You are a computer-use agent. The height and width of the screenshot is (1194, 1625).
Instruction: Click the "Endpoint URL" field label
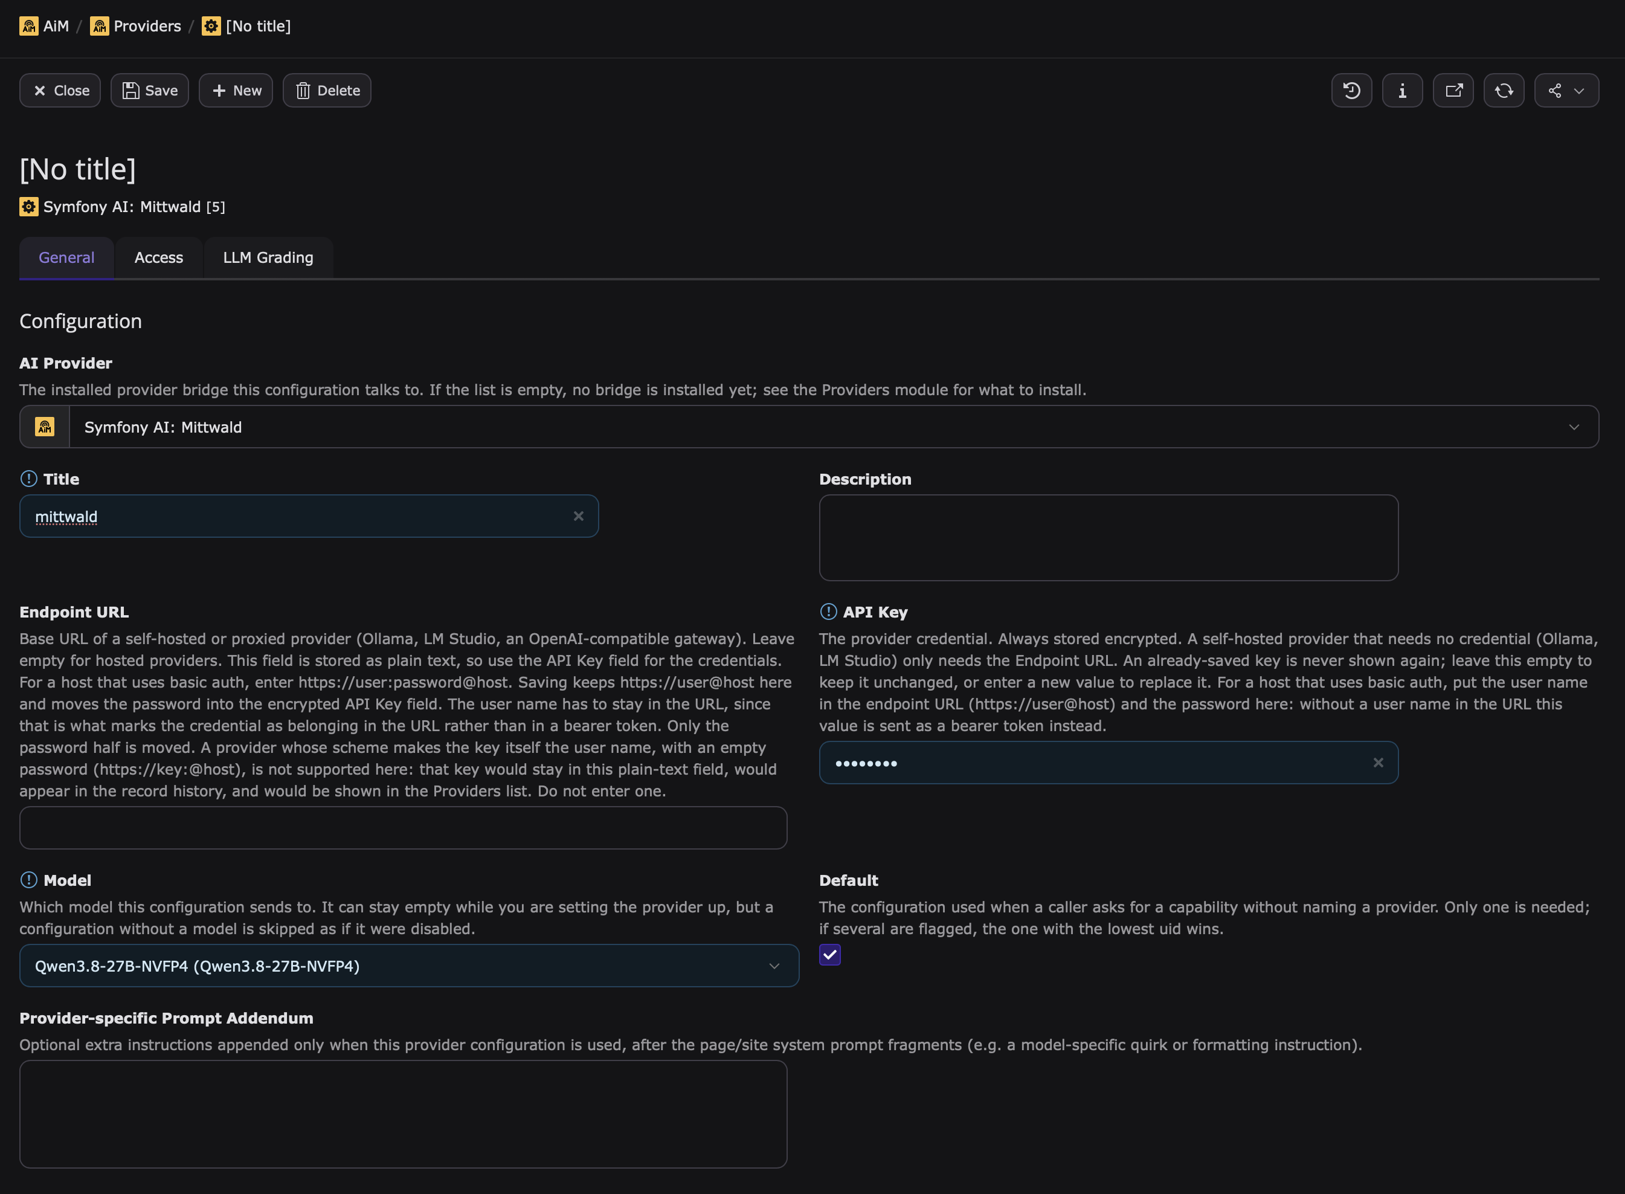74,612
